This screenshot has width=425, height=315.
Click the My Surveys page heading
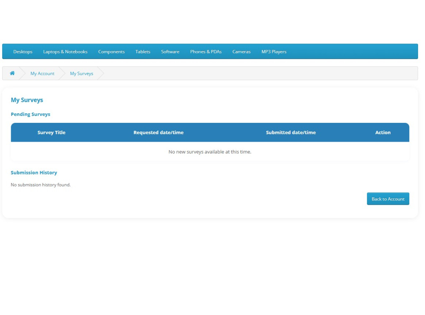pos(27,100)
